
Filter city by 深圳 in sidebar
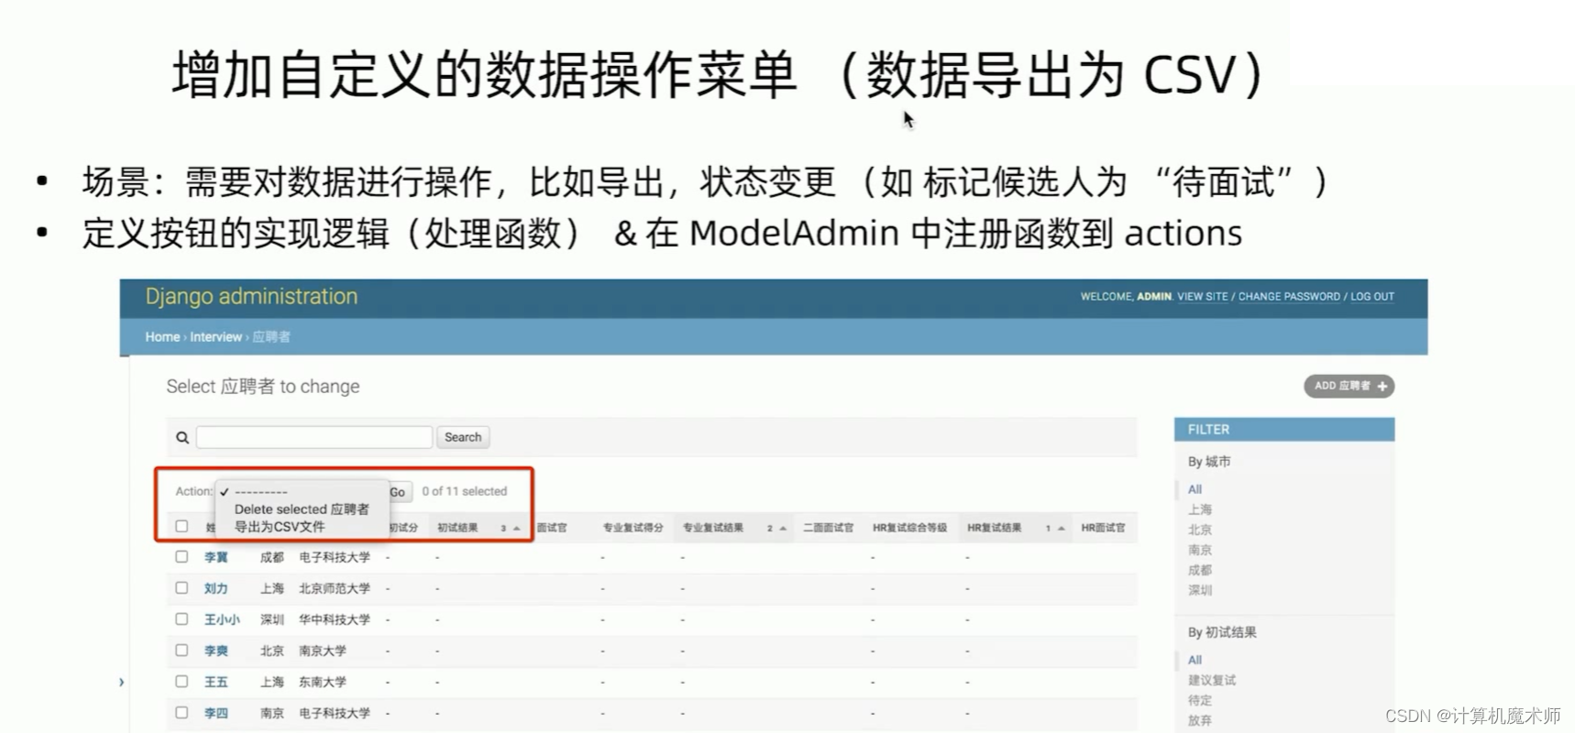[x=1200, y=590]
